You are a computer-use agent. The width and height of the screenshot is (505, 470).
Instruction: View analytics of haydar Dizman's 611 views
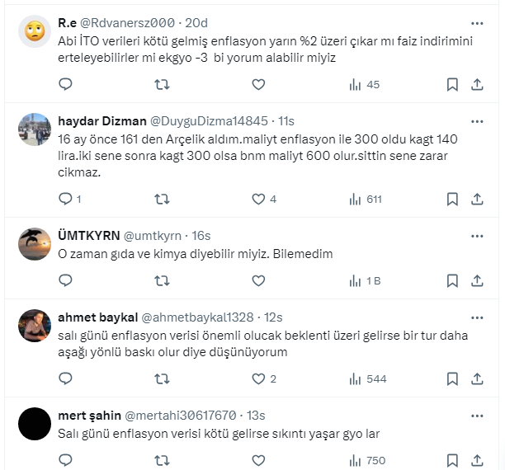[365, 199]
